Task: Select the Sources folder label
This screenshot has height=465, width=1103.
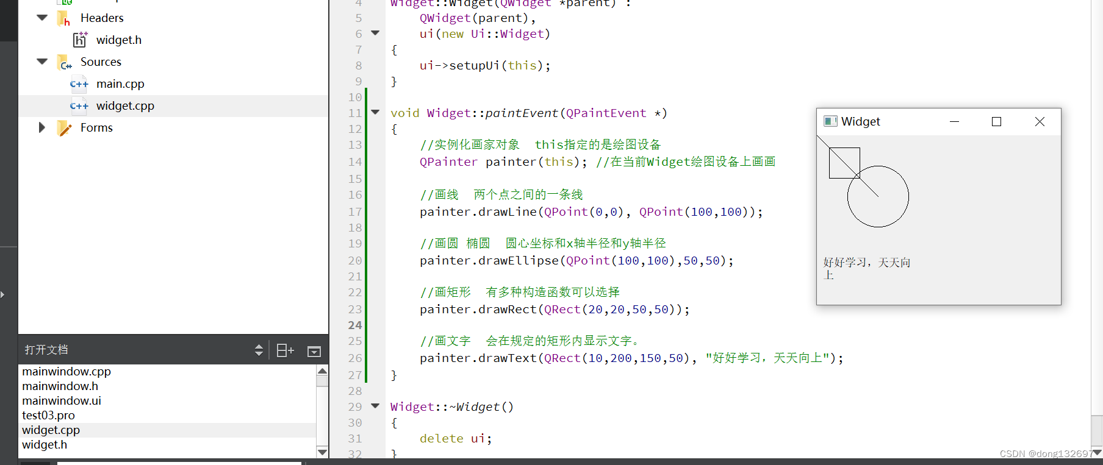Action: 101,62
